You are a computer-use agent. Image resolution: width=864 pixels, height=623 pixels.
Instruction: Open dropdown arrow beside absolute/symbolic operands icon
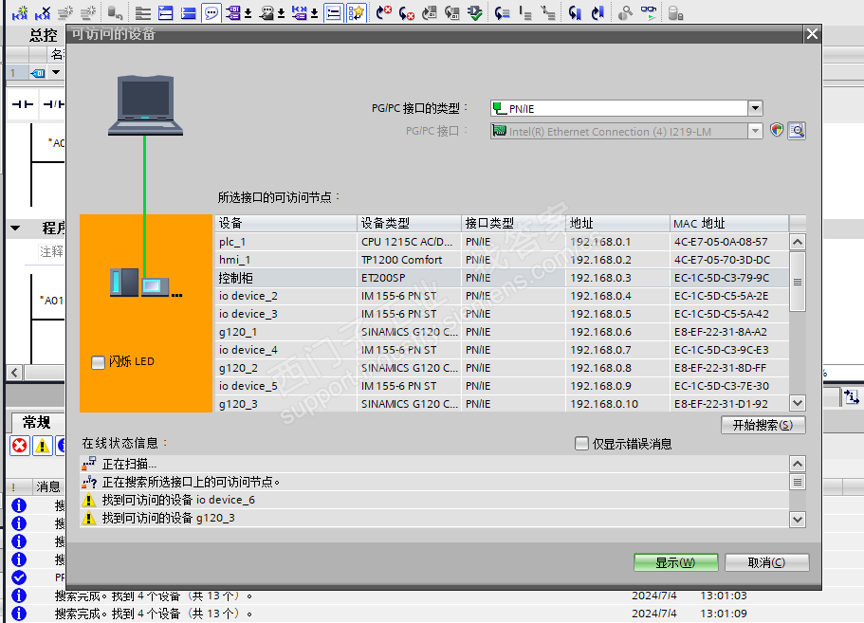(x=248, y=13)
